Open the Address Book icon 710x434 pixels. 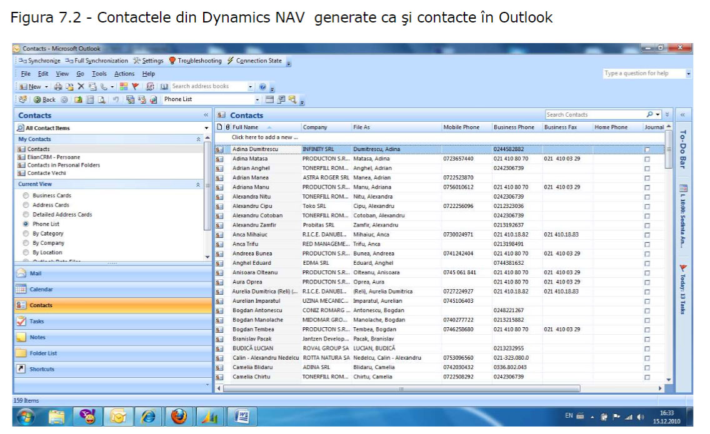click(164, 87)
